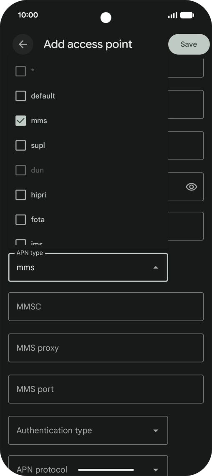Tick the hipri checkbox
Viewport: 212px width, 476px height.
(x=20, y=195)
